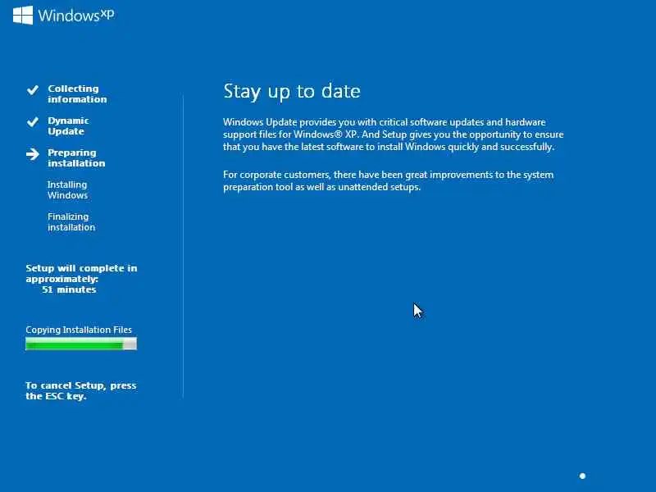Select the 'Dynamic Update' step text
The image size is (656, 492).
68,126
